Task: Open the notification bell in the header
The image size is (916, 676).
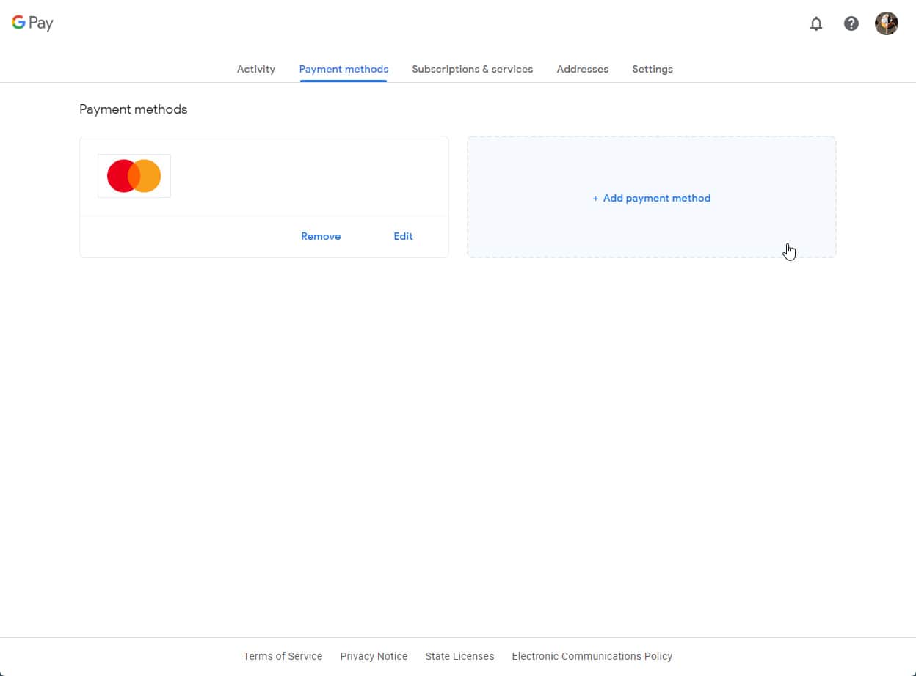Action: pos(816,23)
